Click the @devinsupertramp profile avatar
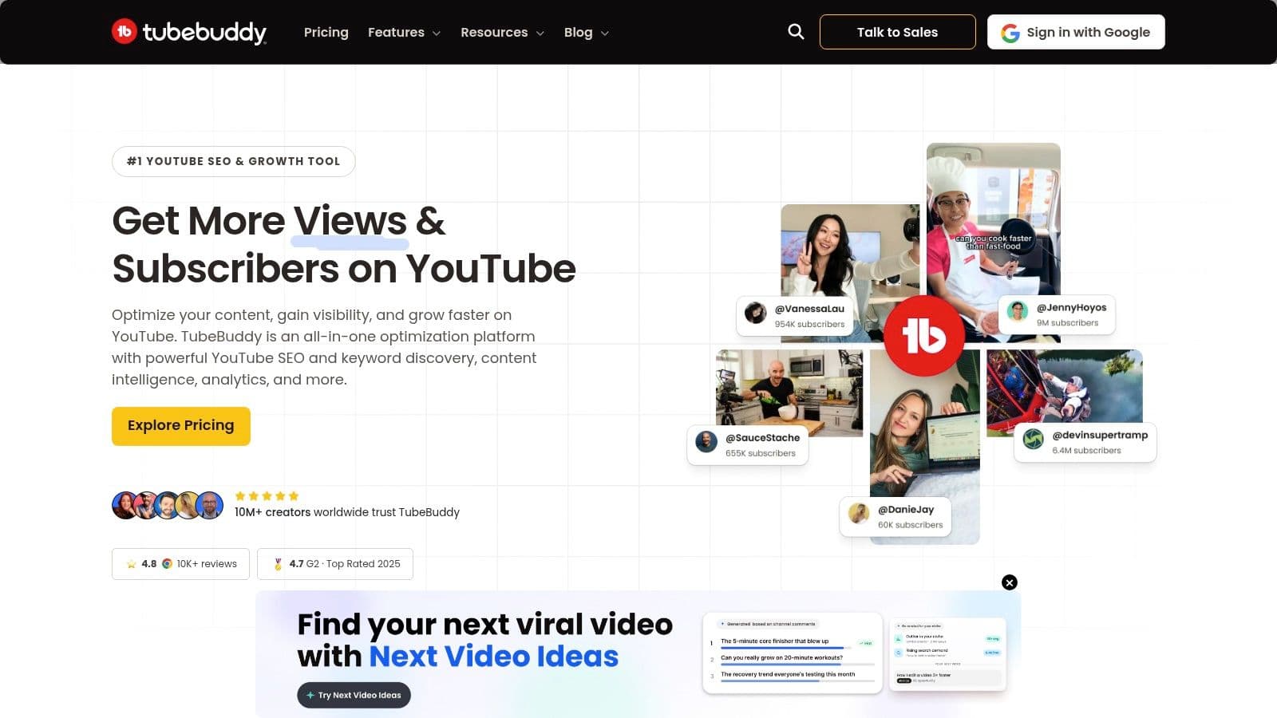 point(1034,440)
